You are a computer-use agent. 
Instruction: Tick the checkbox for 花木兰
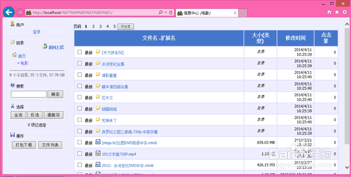(x=79, y=97)
